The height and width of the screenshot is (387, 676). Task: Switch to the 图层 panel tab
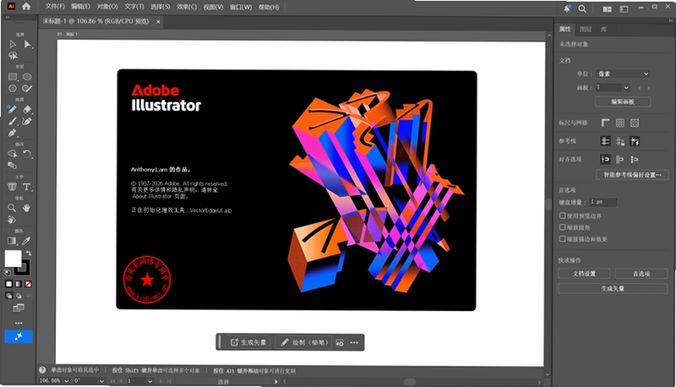[586, 30]
